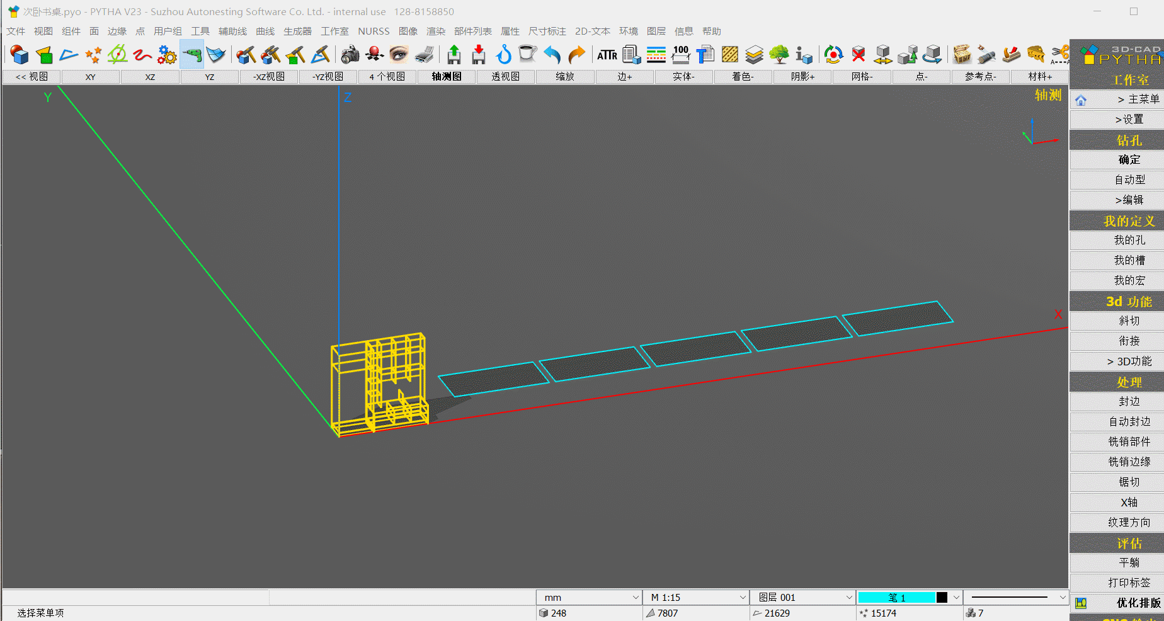Redo with the orange forward arrow

tap(577, 55)
